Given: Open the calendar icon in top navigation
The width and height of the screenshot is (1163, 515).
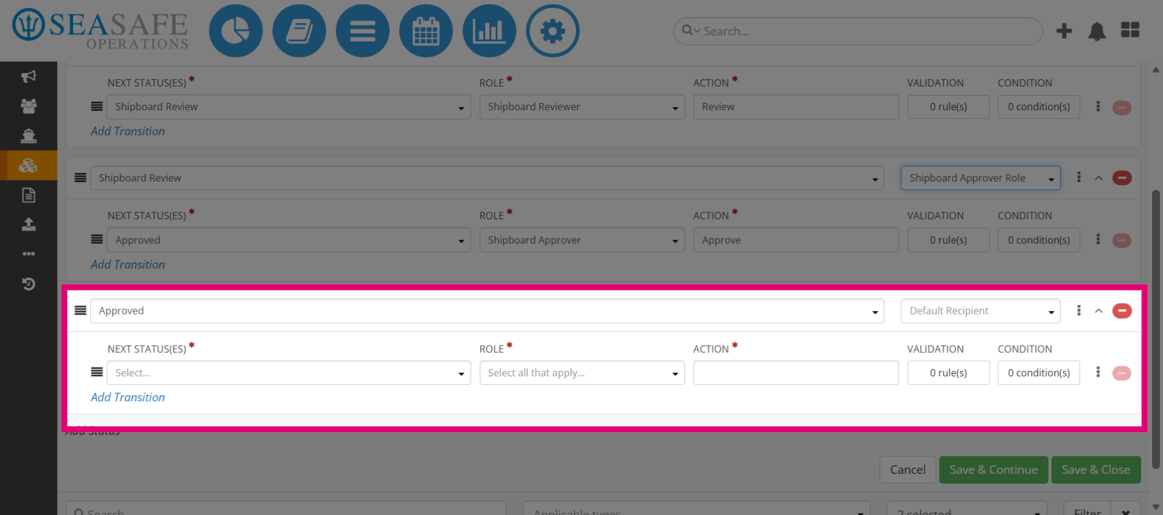Looking at the screenshot, I should (x=426, y=31).
